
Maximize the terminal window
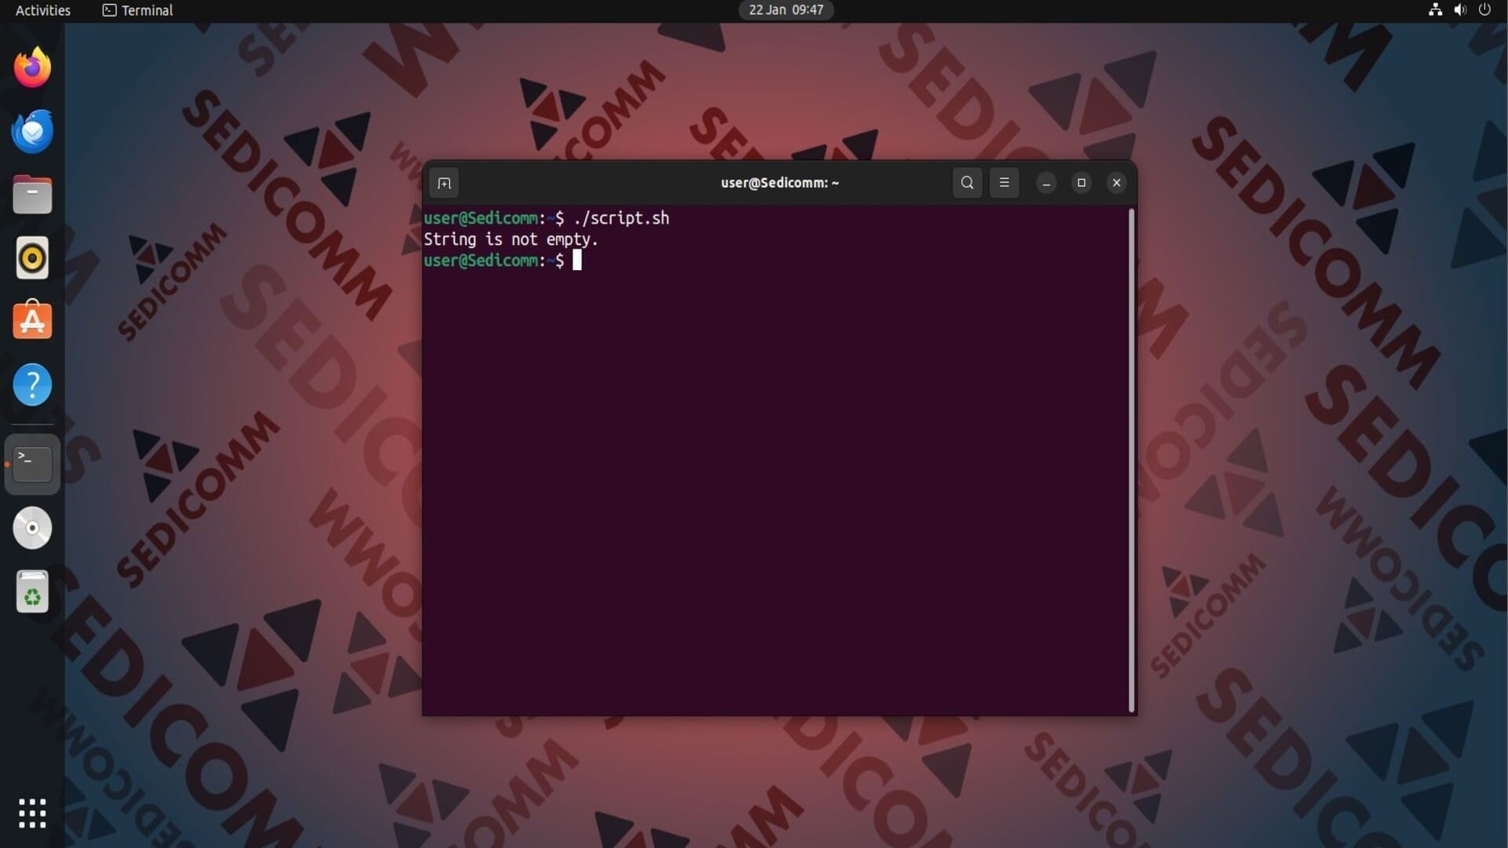click(1082, 183)
